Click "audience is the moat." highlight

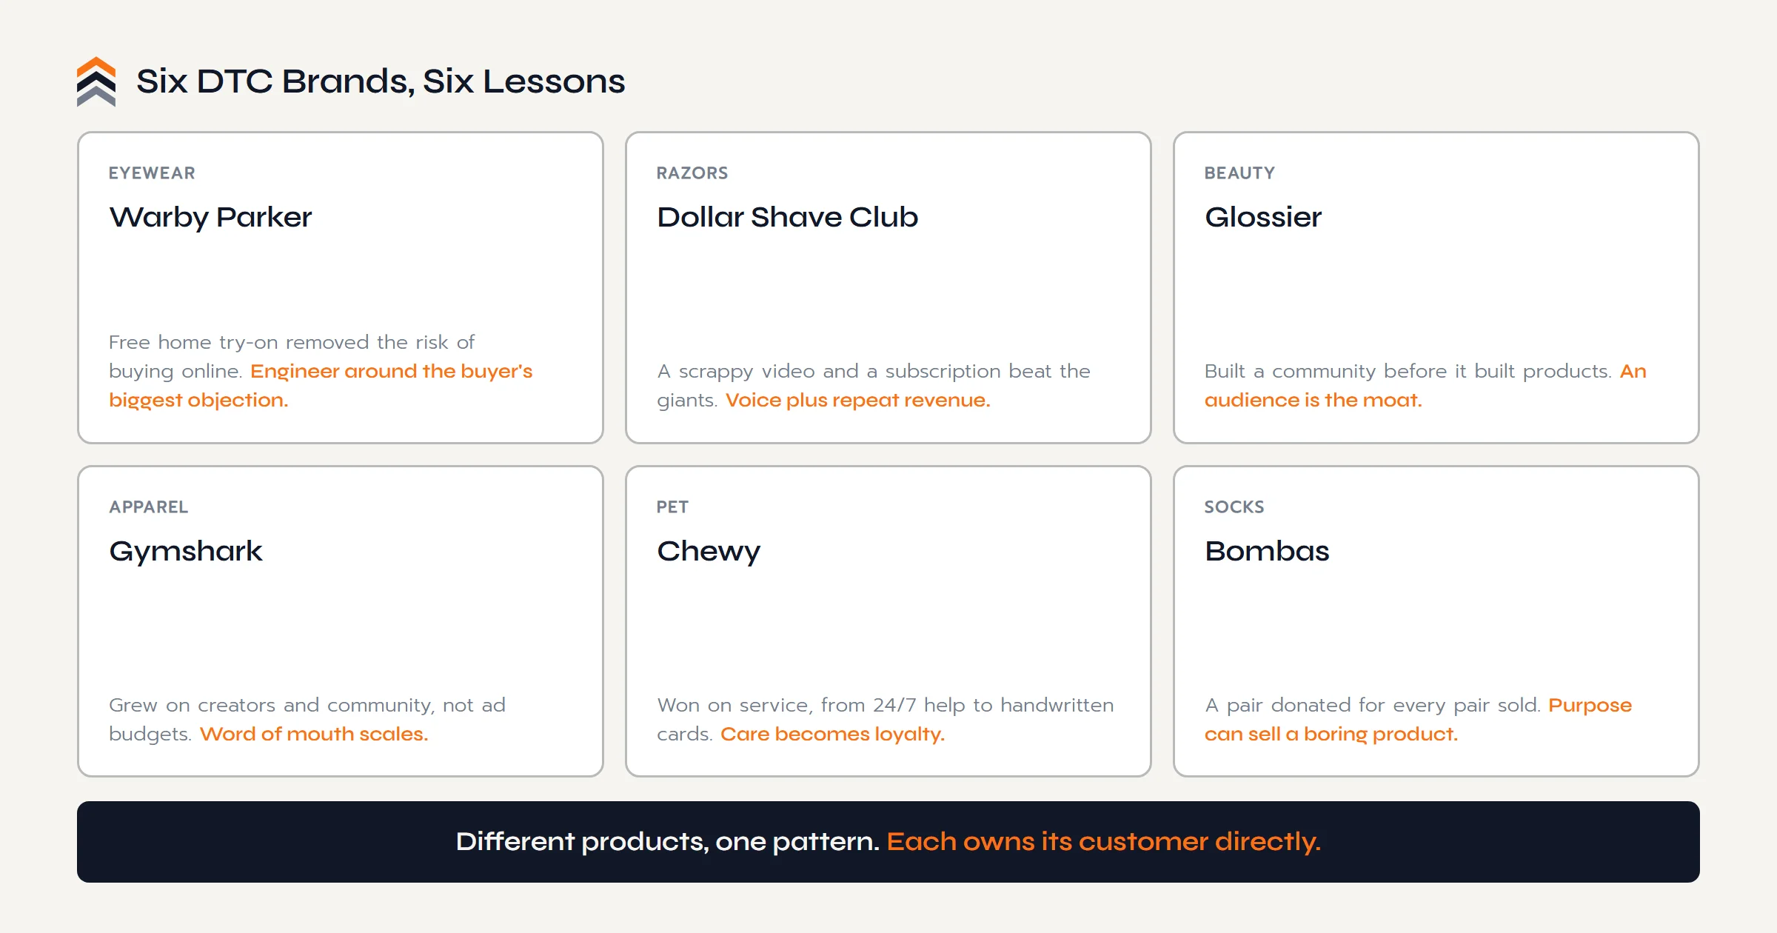pyautogui.click(x=1313, y=401)
